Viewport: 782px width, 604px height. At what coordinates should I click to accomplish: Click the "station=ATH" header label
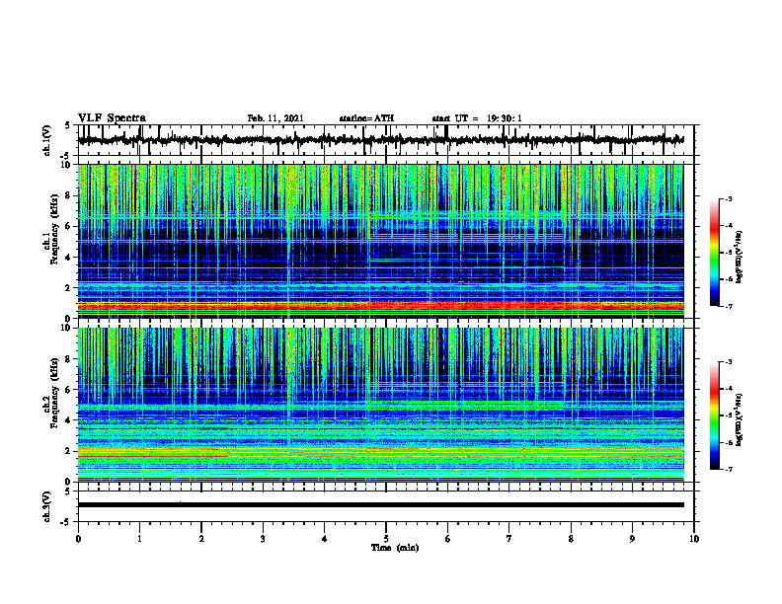[x=366, y=118]
